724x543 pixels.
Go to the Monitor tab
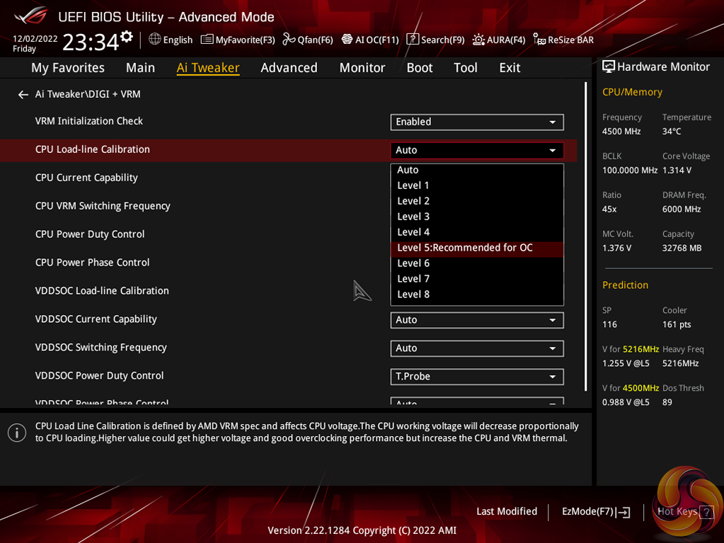(x=362, y=67)
